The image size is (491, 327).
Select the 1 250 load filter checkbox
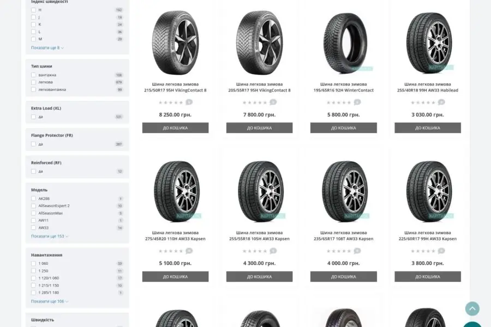click(33, 271)
